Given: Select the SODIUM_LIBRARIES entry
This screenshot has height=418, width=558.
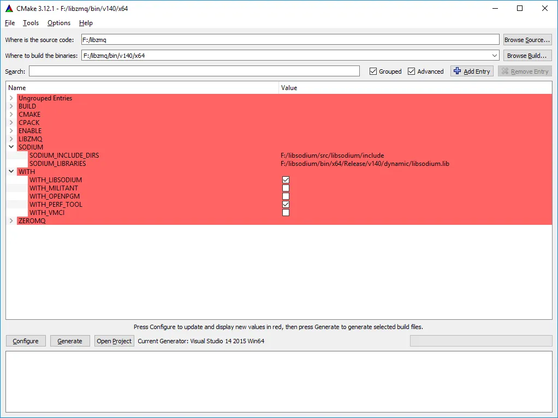Looking at the screenshot, I should (x=58, y=163).
